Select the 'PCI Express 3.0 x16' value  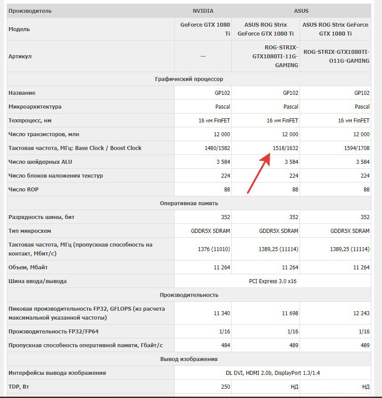coord(273,281)
